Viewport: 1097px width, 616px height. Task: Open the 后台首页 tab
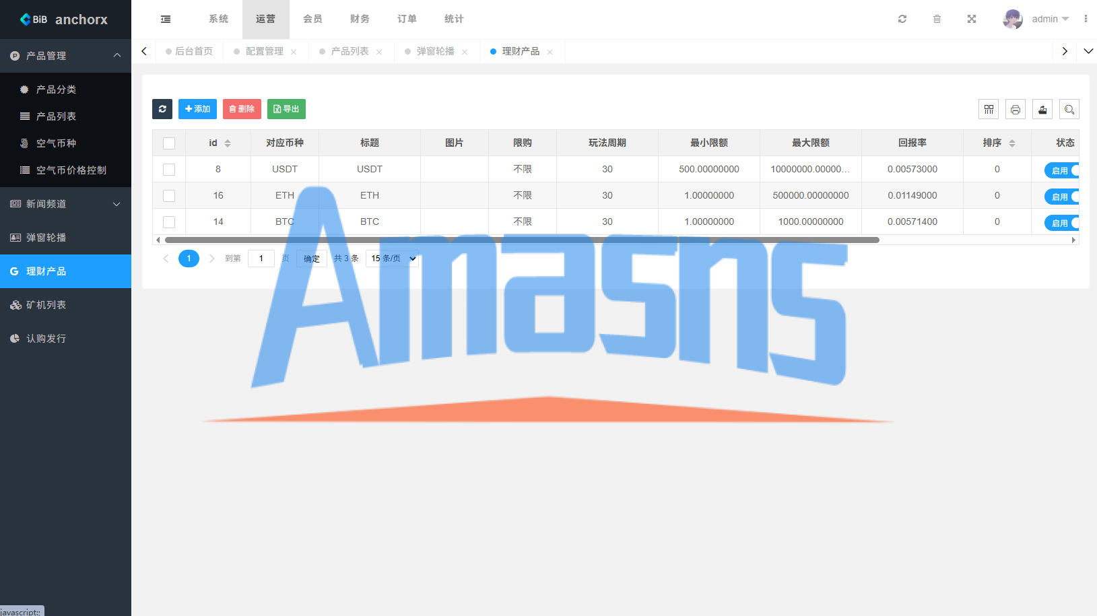pyautogui.click(x=189, y=51)
